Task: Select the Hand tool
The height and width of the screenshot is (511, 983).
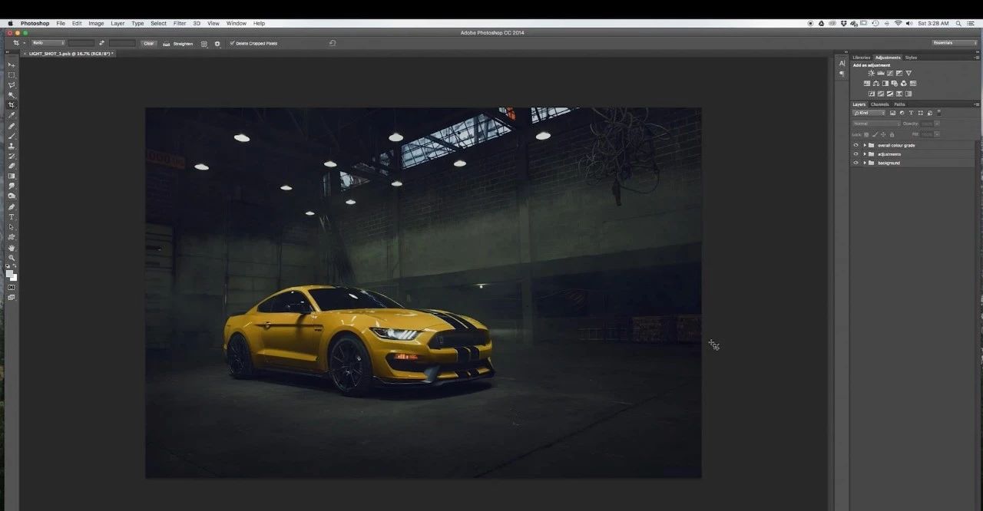Action: (x=12, y=248)
